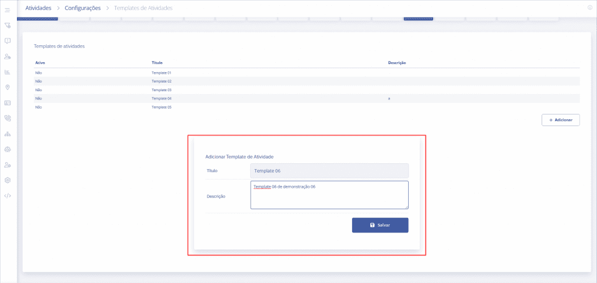Screen dimensions: 597x283
Task: Focus the Descrição text area
Action: coord(329,195)
